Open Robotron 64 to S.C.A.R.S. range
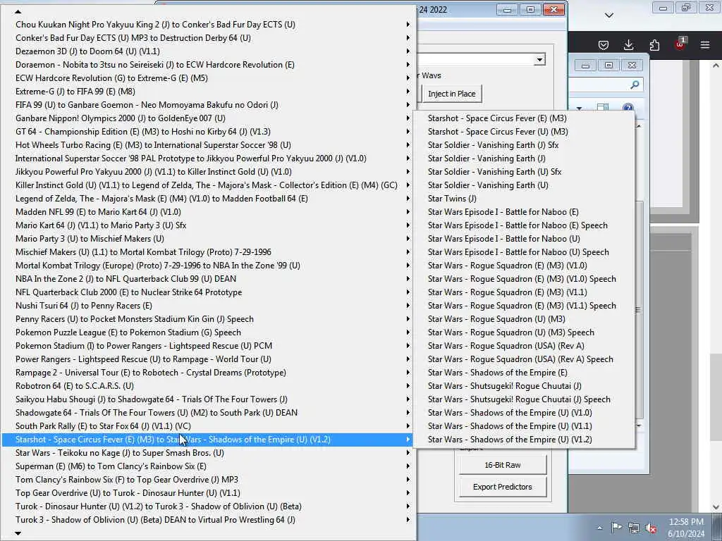The image size is (722, 541). (209, 386)
